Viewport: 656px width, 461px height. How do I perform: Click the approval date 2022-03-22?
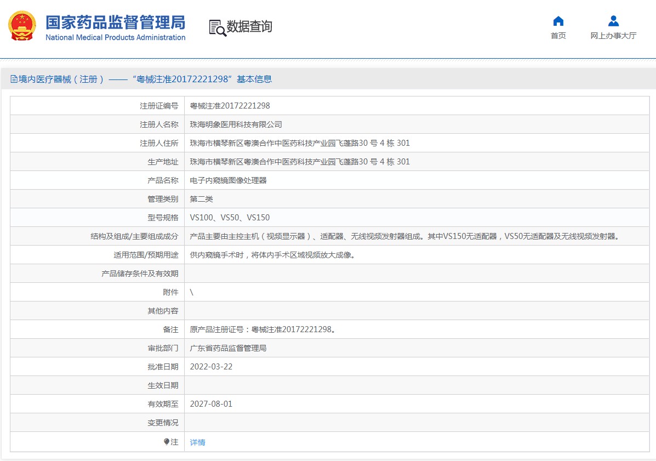(x=211, y=367)
